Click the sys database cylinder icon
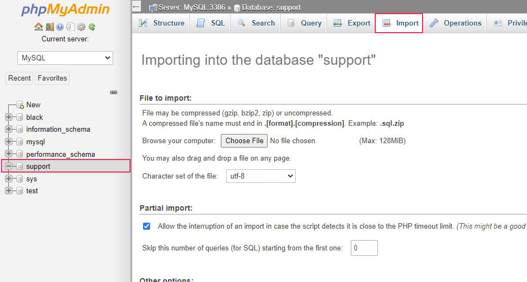 pyautogui.click(x=20, y=179)
